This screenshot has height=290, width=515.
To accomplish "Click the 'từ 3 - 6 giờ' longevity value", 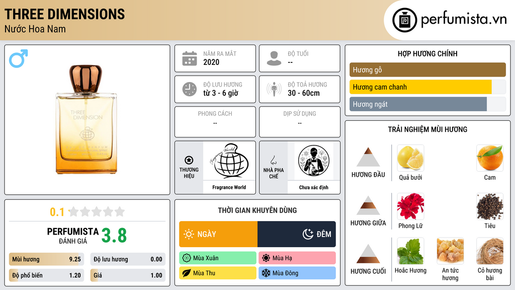I will click(221, 93).
